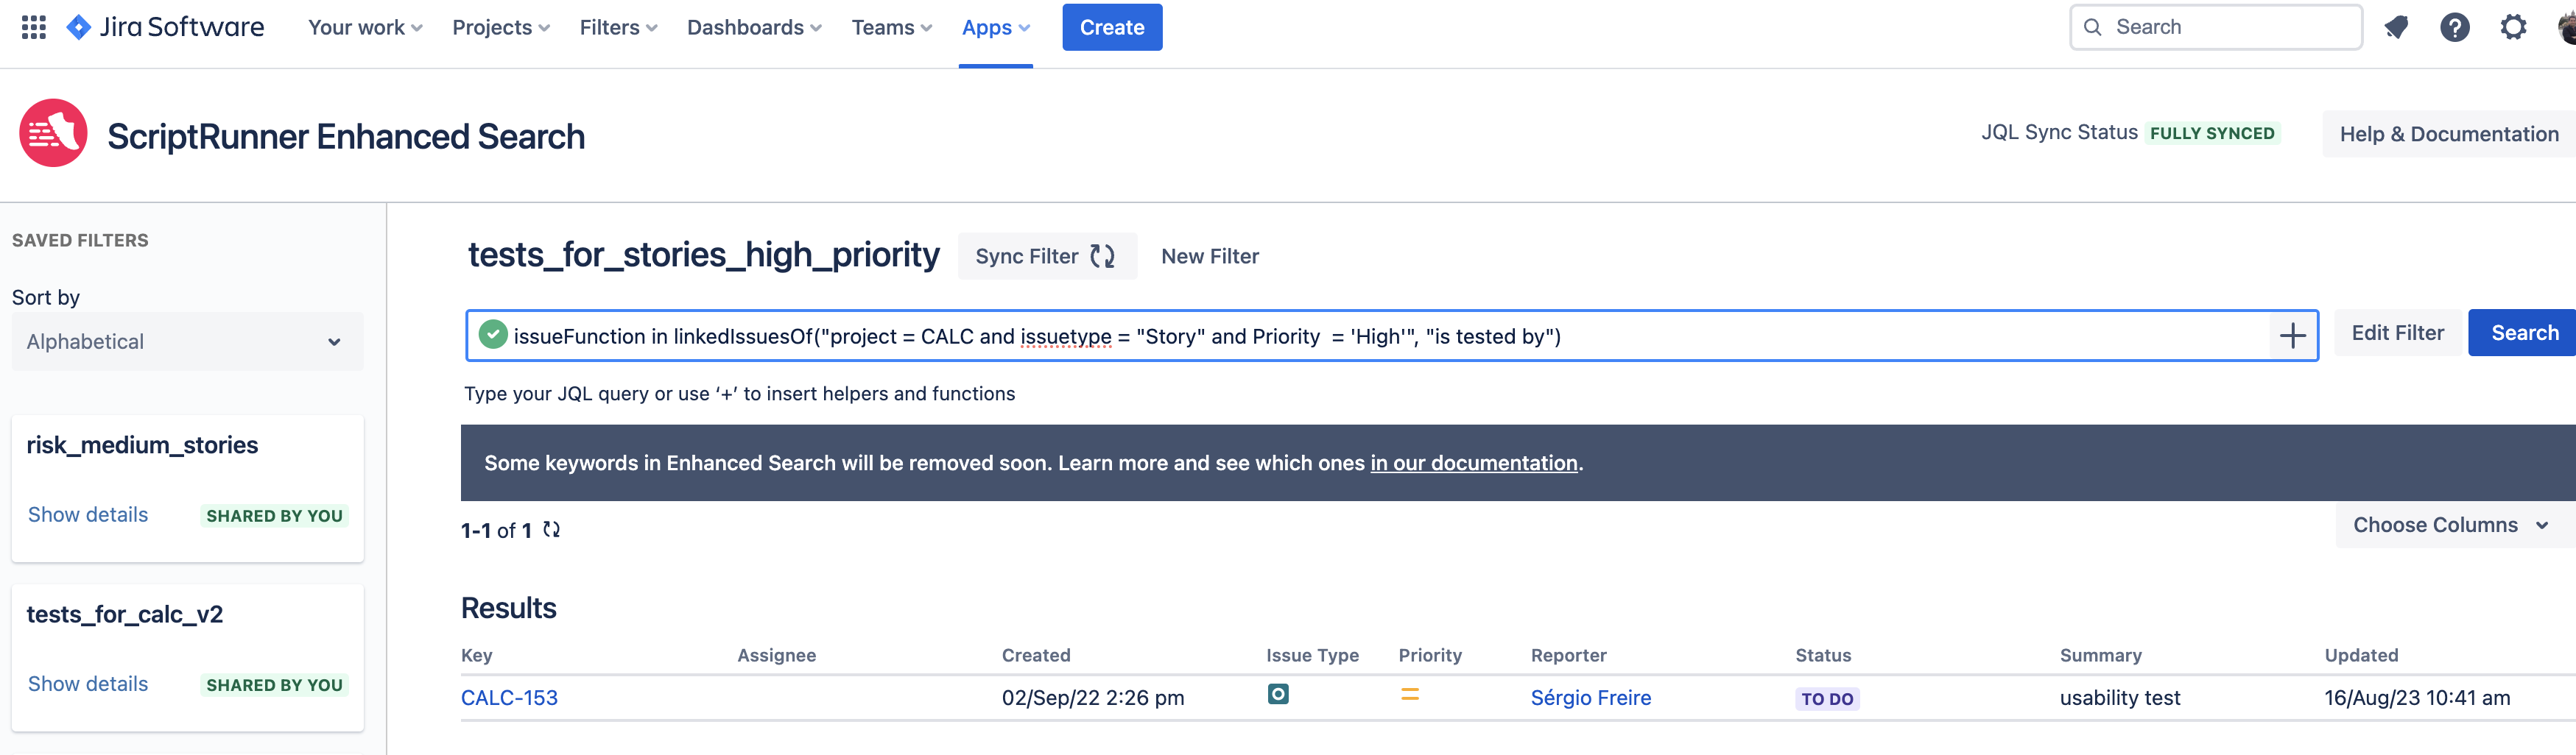Open reporter Sérgio Freire profile
The height and width of the screenshot is (755, 2576).
(x=1590, y=698)
